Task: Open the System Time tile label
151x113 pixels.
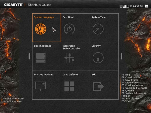Action: point(98,17)
